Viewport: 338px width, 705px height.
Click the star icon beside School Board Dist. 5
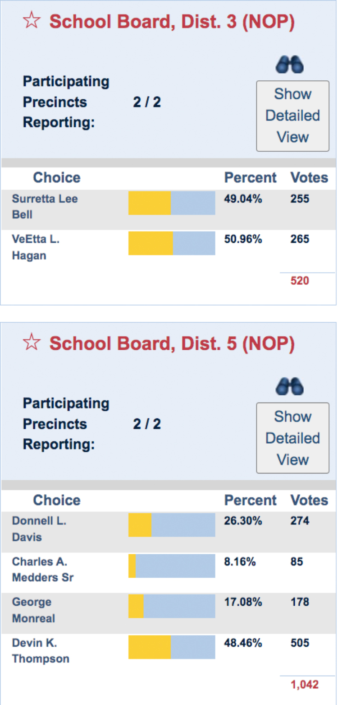click(32, 343)
